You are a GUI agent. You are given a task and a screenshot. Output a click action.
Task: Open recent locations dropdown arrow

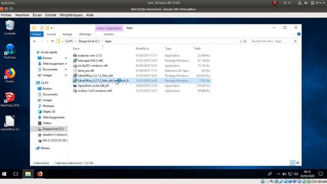48,41
